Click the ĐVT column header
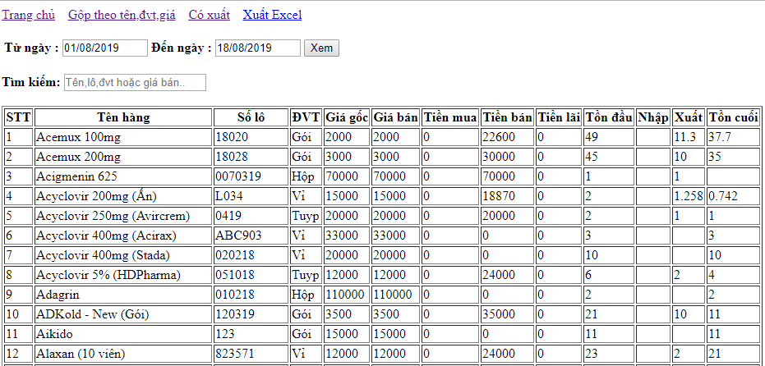 tap(306, 117)
